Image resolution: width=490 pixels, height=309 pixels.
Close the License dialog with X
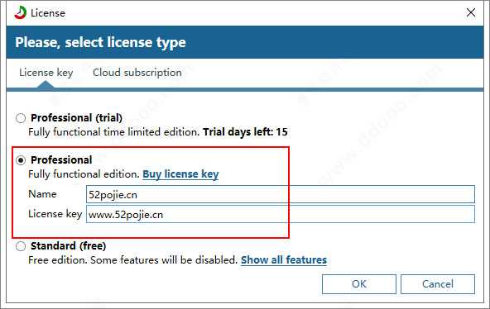click(471, 12)
